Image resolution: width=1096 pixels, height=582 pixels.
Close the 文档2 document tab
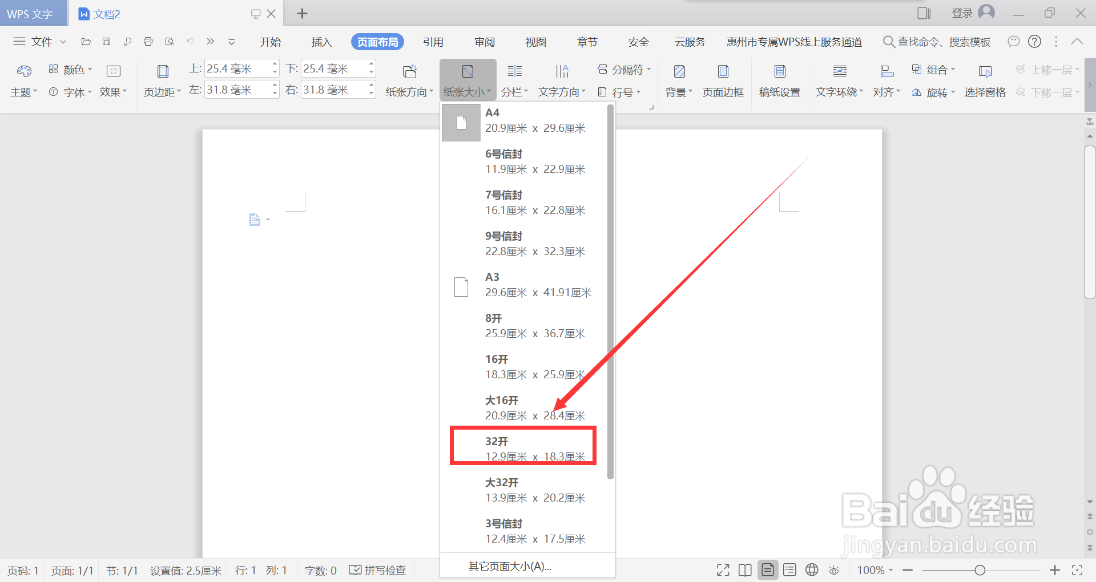click(x=272, y=14)
